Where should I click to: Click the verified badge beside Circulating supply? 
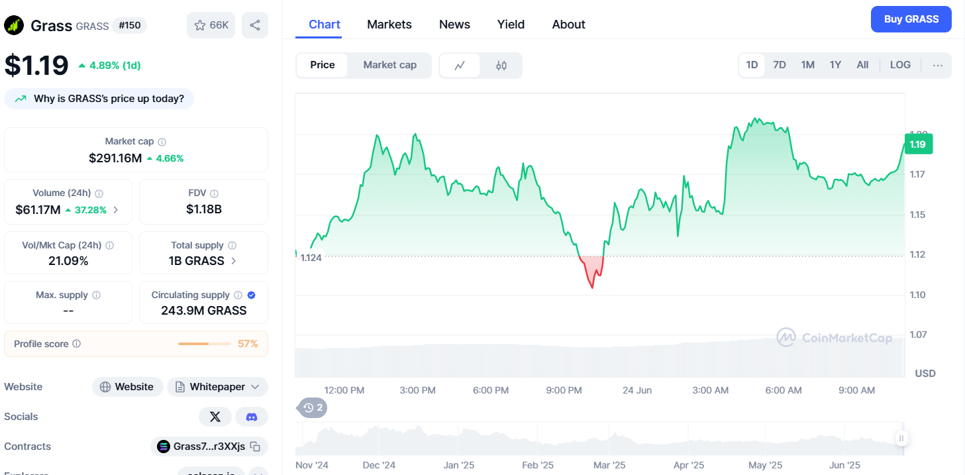[x=252, y=295]
